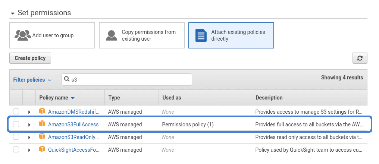Click the QuickSightAccess orange box icon

coord(42,149)
